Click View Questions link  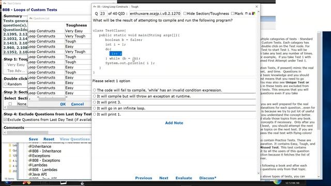tap(74, 139)
